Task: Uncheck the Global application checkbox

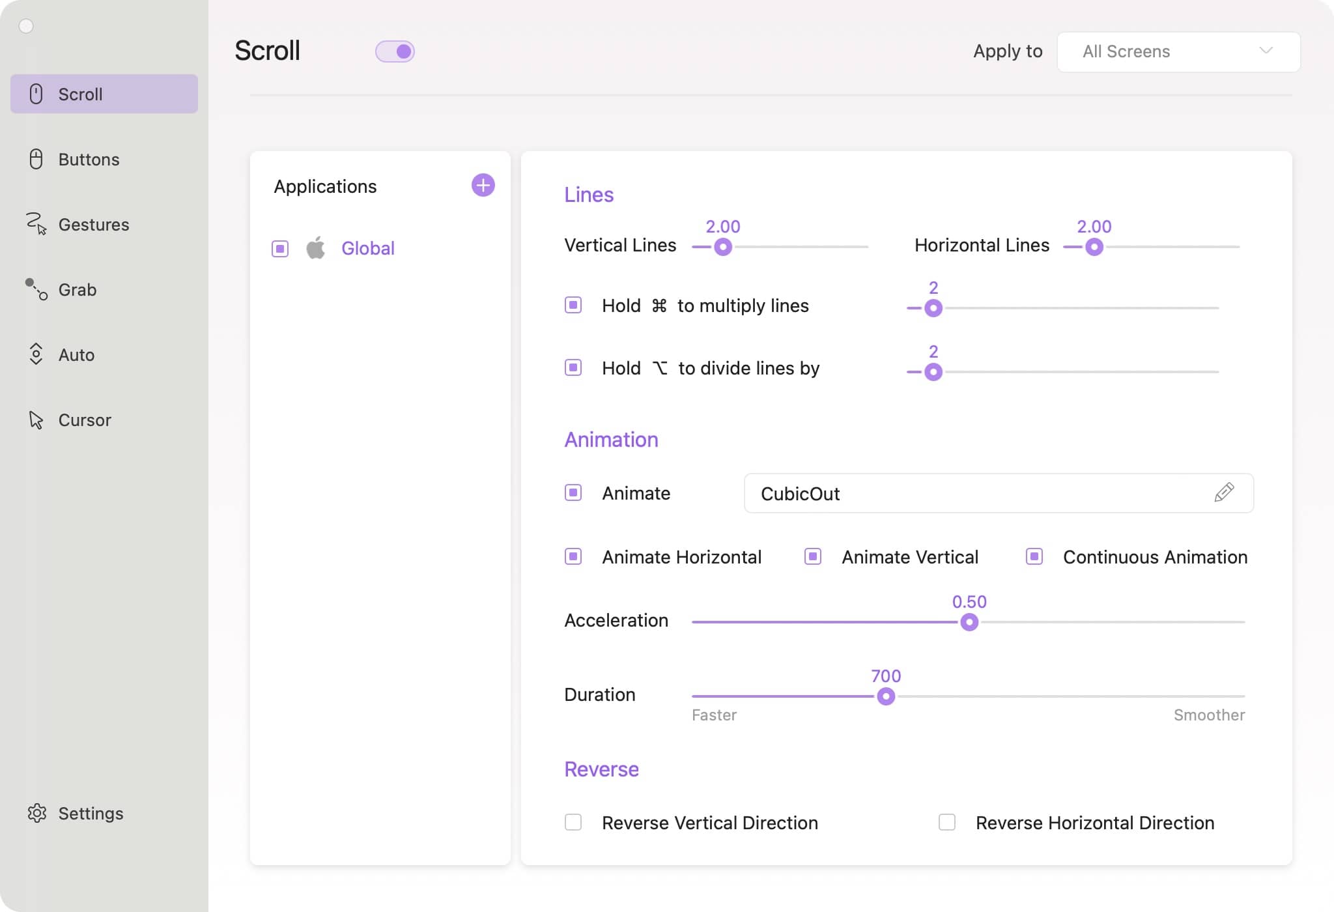Action: pos(280,248)
